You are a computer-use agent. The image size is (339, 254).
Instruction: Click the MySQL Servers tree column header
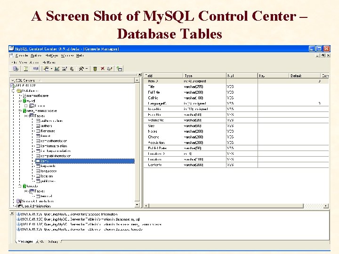point(73,80)
